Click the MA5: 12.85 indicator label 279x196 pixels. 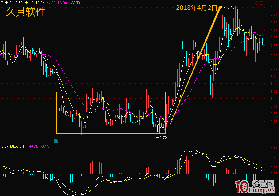point(14,3)
